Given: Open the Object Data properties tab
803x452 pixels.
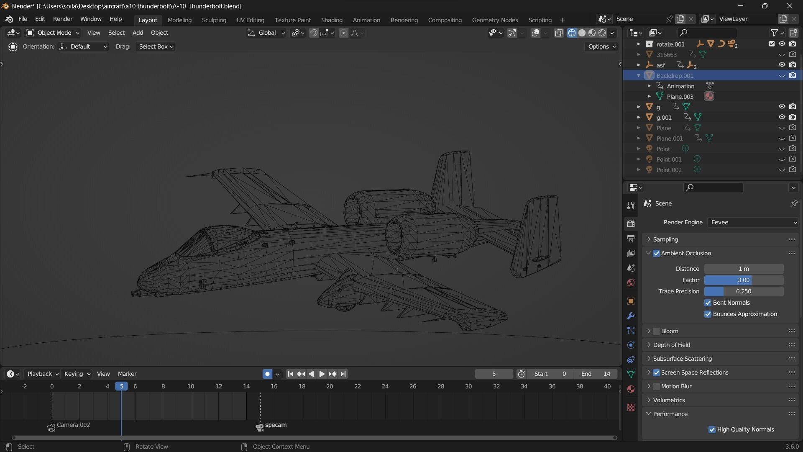Looking at the screenshot, I should (x=631, y=374).
